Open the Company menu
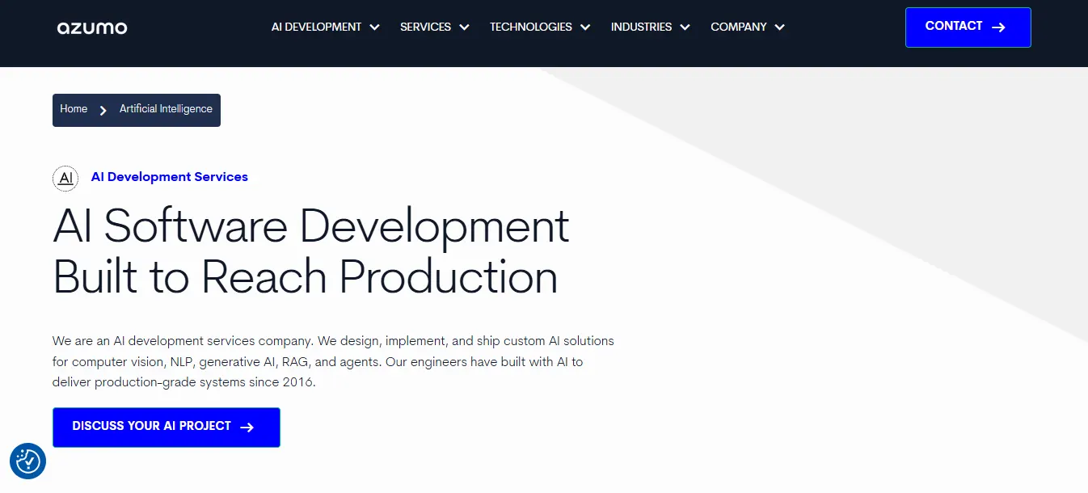The height and width of the screenshot is (493, 1088). (x=748, y=27)
